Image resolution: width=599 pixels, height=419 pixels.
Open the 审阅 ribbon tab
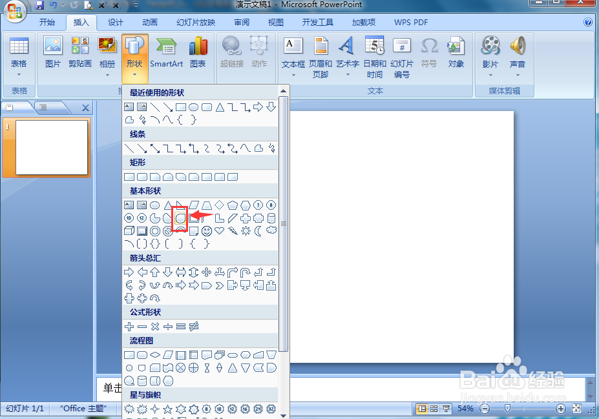[242, 23]
